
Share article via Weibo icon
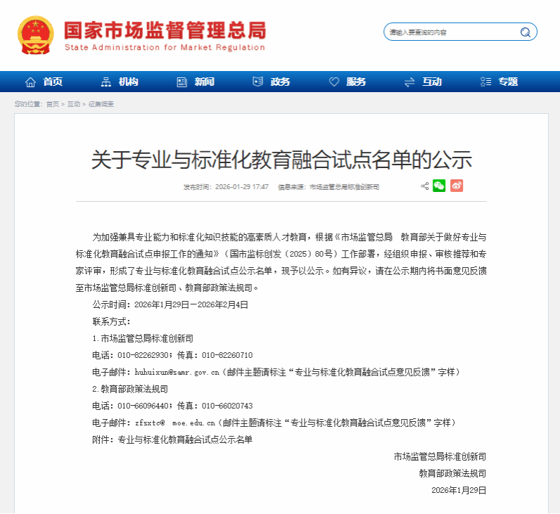(x=457, y=186)
